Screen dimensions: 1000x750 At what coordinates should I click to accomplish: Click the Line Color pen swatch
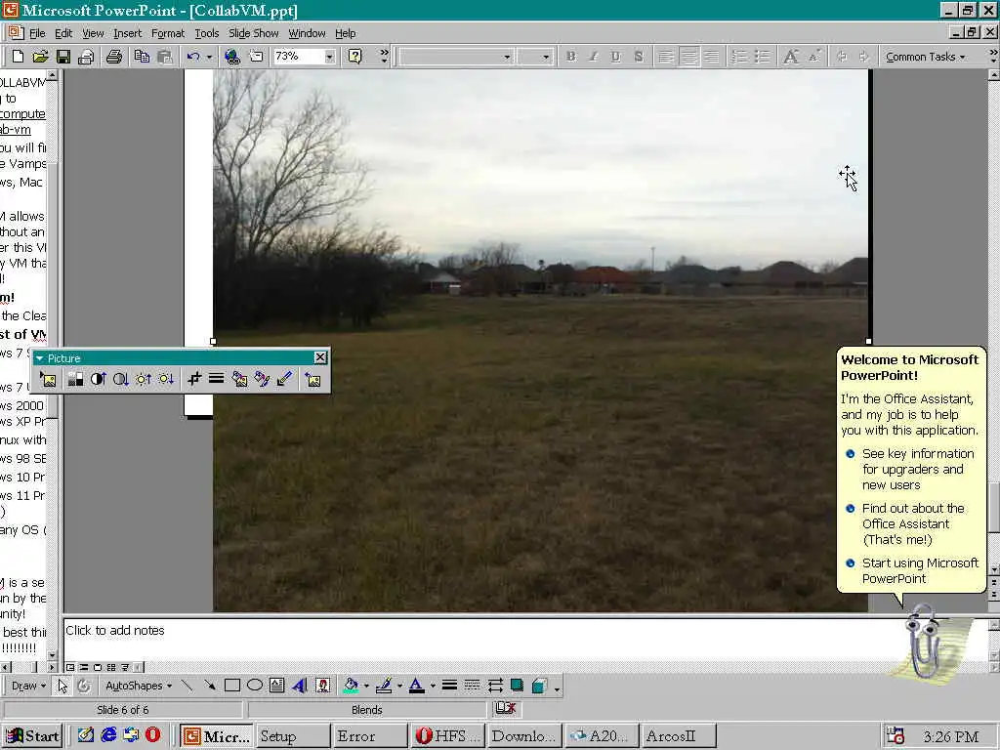pos(384,686)
